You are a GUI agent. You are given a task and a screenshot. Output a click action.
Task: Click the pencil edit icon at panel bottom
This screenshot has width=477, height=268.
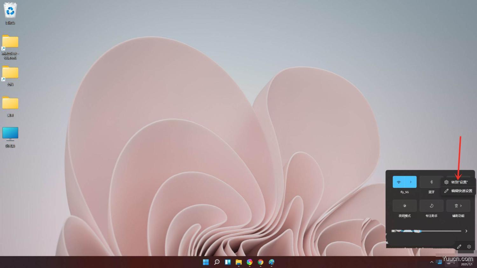[x=459, y=246]
